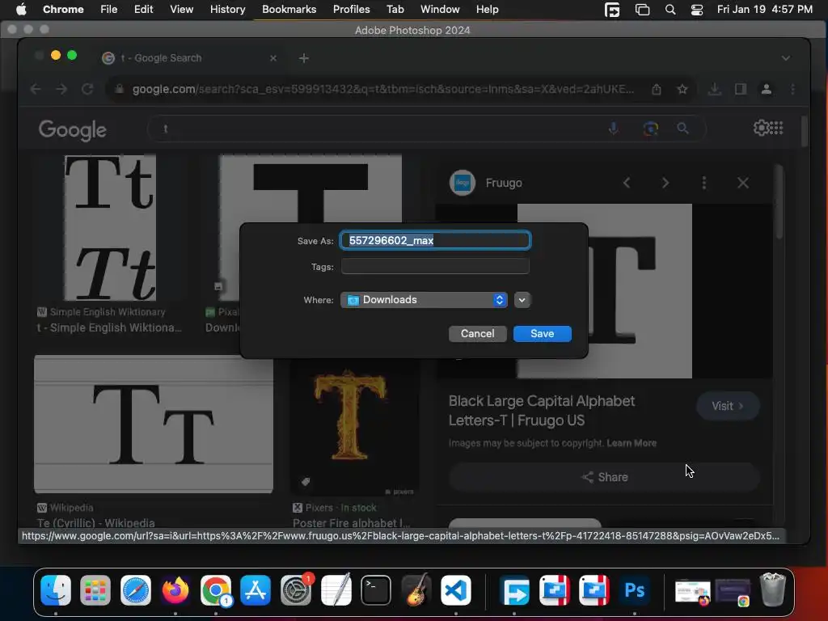This screenshot has height=621, width=828.
Task: Open App Store from the Dock
Action: point(256,589)
